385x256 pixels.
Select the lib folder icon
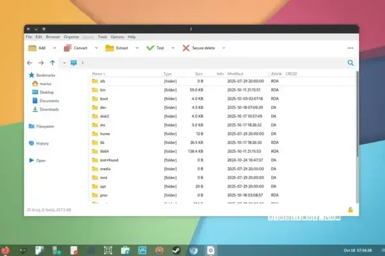point(95,143)
